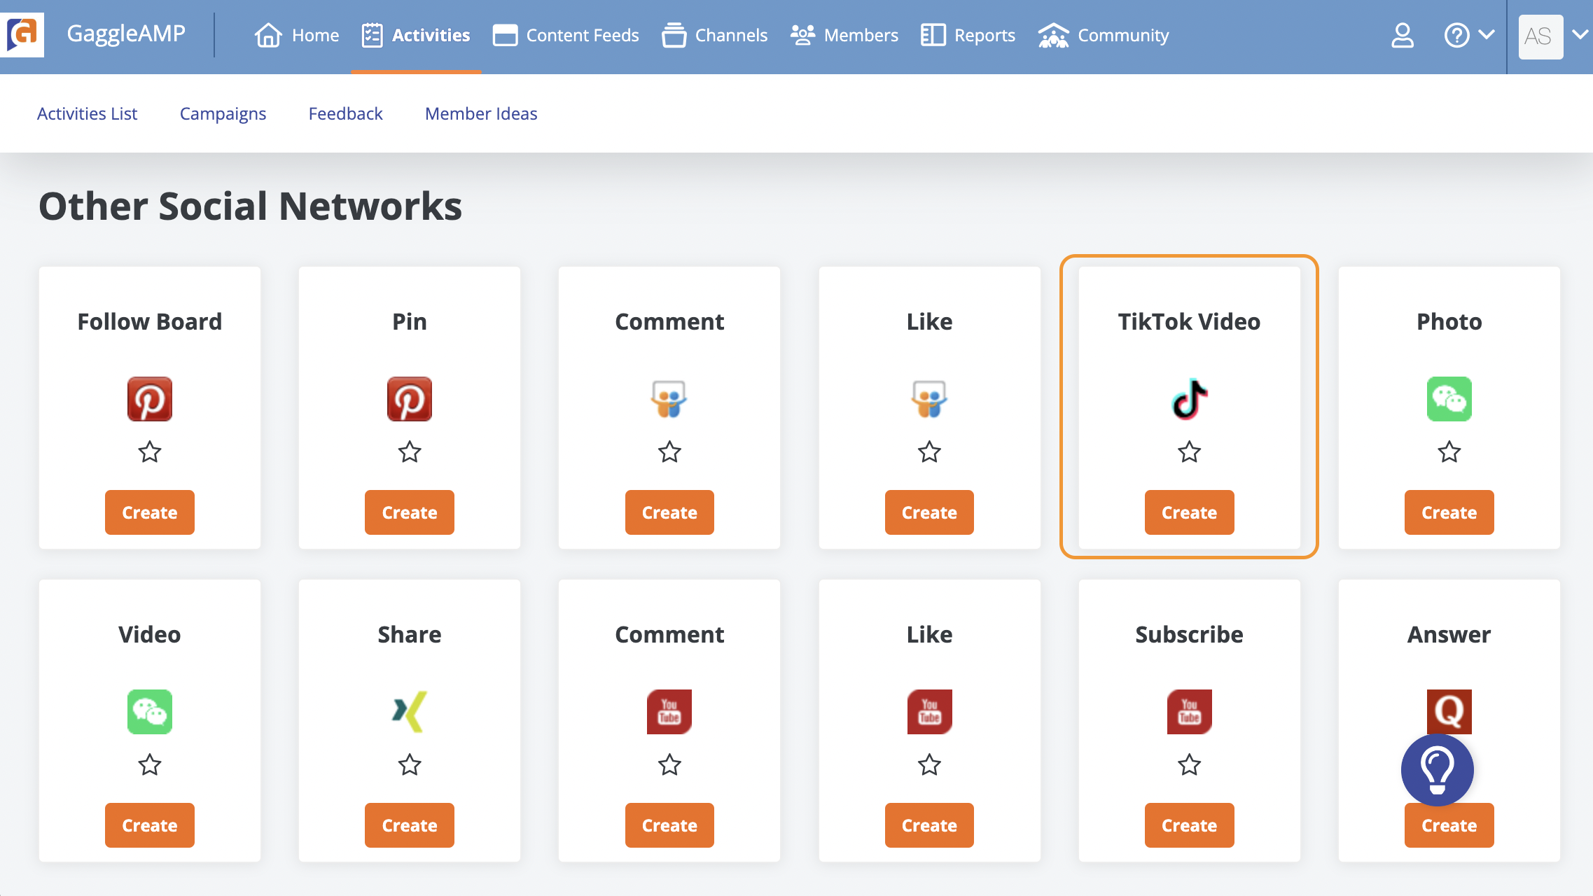The image size is (1593, 896).
Task: Create a SlideShare Like activity
Action: [x=929, y=512]
